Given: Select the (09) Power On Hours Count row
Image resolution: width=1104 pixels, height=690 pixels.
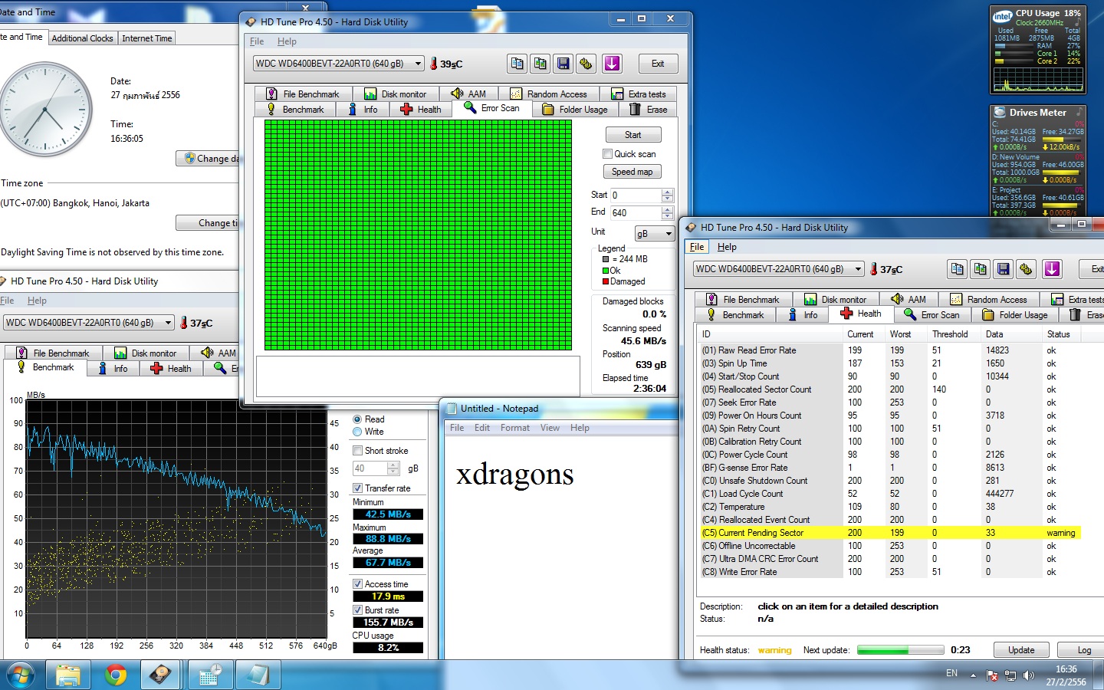Looking at the screenshot, I should (x=890, y=416).
